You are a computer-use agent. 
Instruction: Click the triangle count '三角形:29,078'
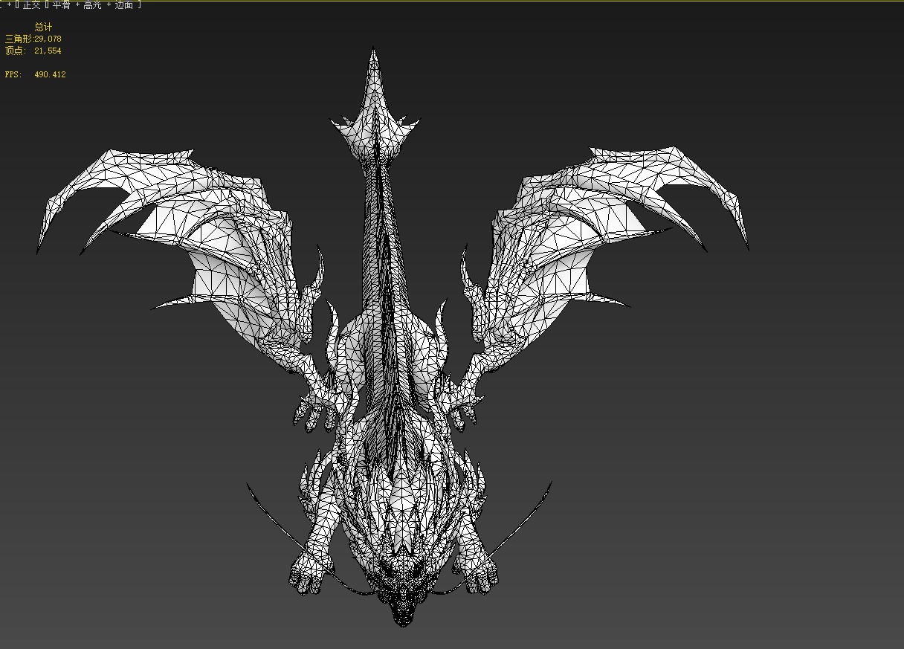pos(33,39)
